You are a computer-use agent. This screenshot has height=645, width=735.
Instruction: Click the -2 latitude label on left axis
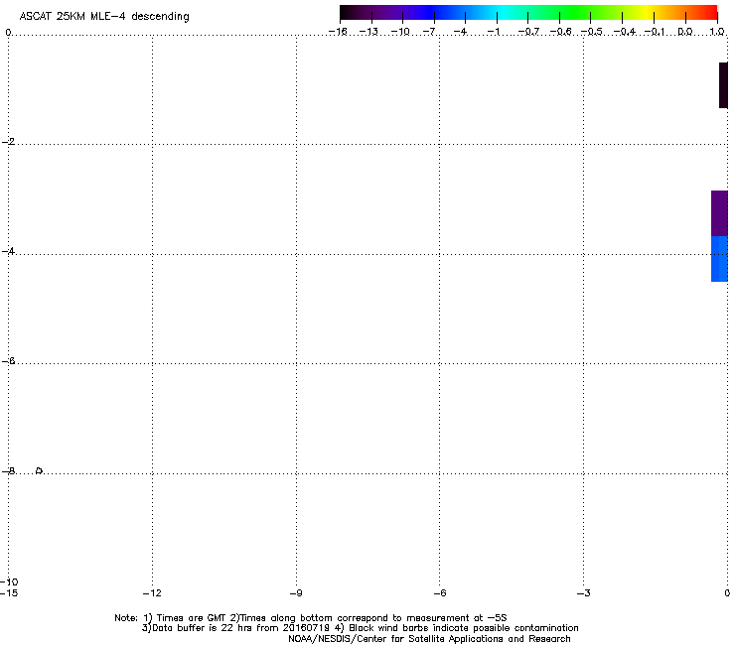(x=8, y=142)
